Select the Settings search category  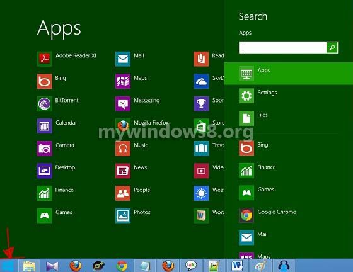[x=289, y=96]
